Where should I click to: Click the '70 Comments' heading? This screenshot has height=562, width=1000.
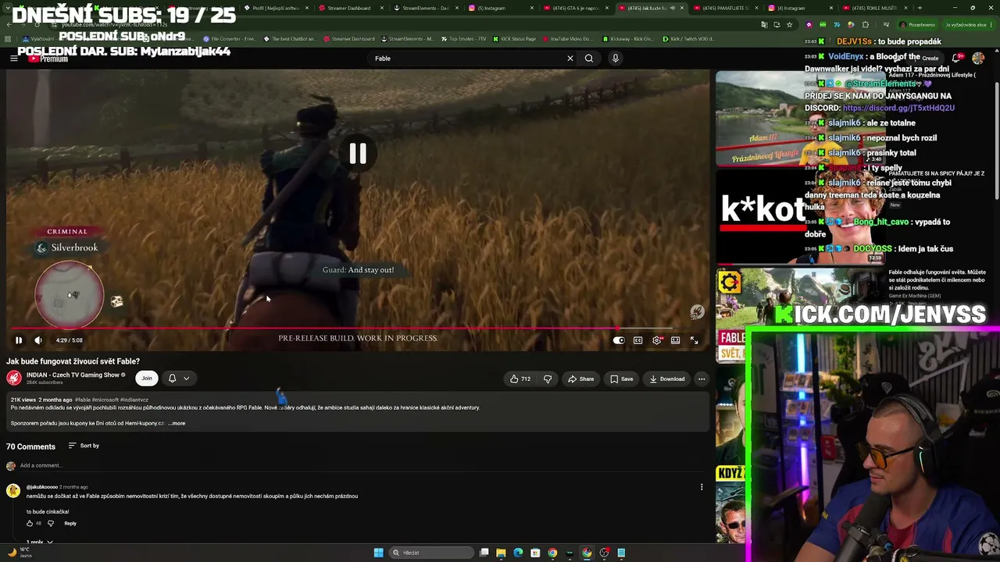[31, 446]
